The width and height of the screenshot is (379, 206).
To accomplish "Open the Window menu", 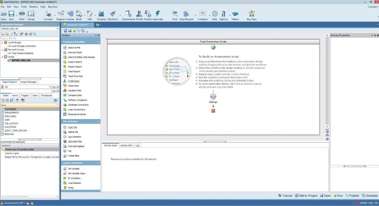I will pyautogui.click(x=33, y=7).
